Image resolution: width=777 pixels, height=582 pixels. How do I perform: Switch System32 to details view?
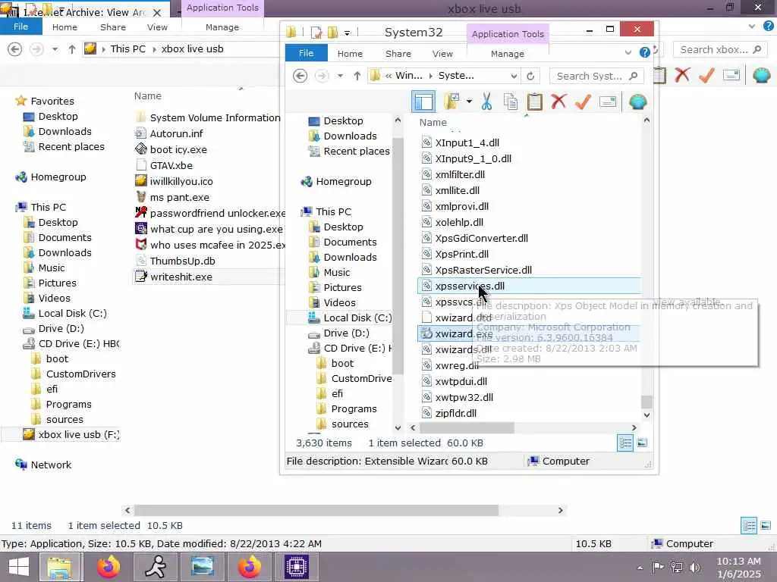coord(625,443)
